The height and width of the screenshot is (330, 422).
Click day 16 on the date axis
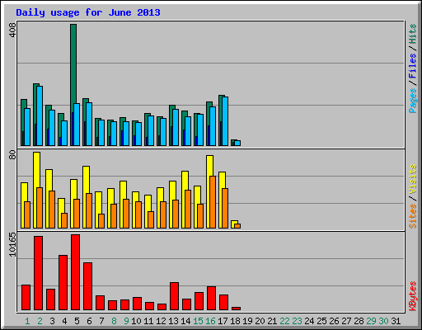(x=210, y=321)
